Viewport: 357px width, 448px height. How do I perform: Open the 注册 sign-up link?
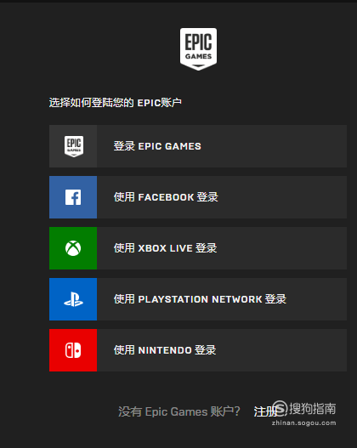264,411
